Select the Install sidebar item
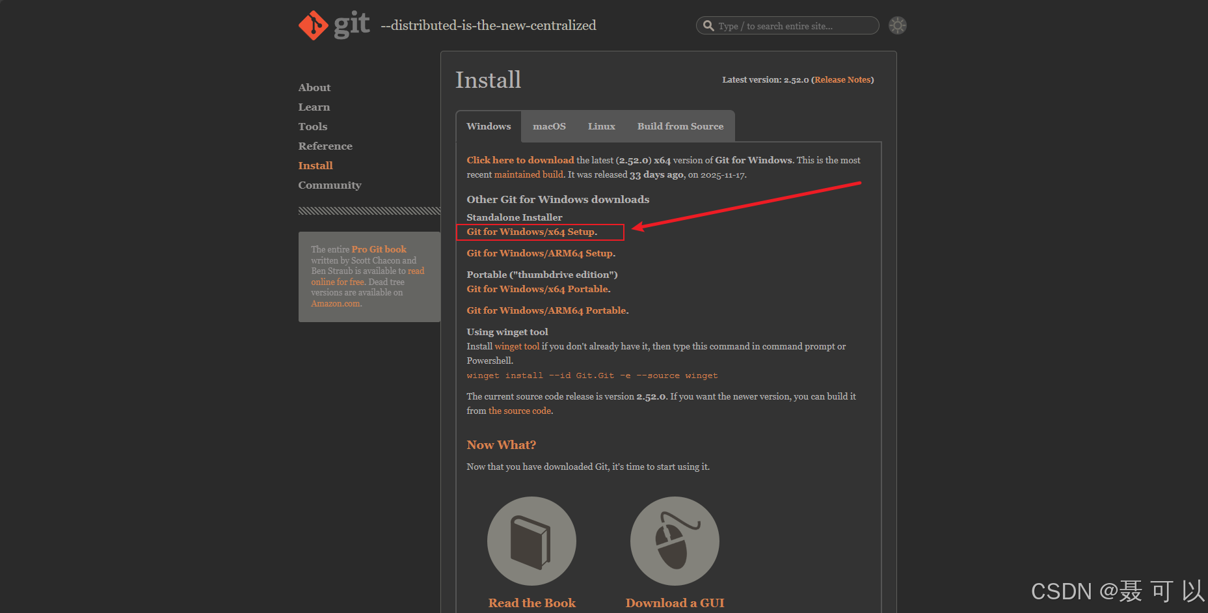The height and width of the screenshot is (613, 1208). (x=315, y=165)
